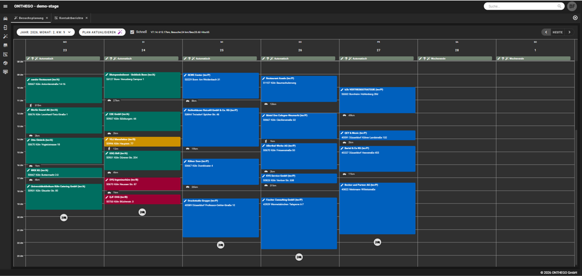Click the hotel bed icon below Friday's visits
This screenshot has width=582, height=276.
[x=377, y=242]
